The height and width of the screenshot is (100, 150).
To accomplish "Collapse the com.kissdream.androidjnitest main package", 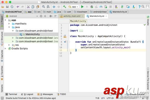I will point(13,31).
